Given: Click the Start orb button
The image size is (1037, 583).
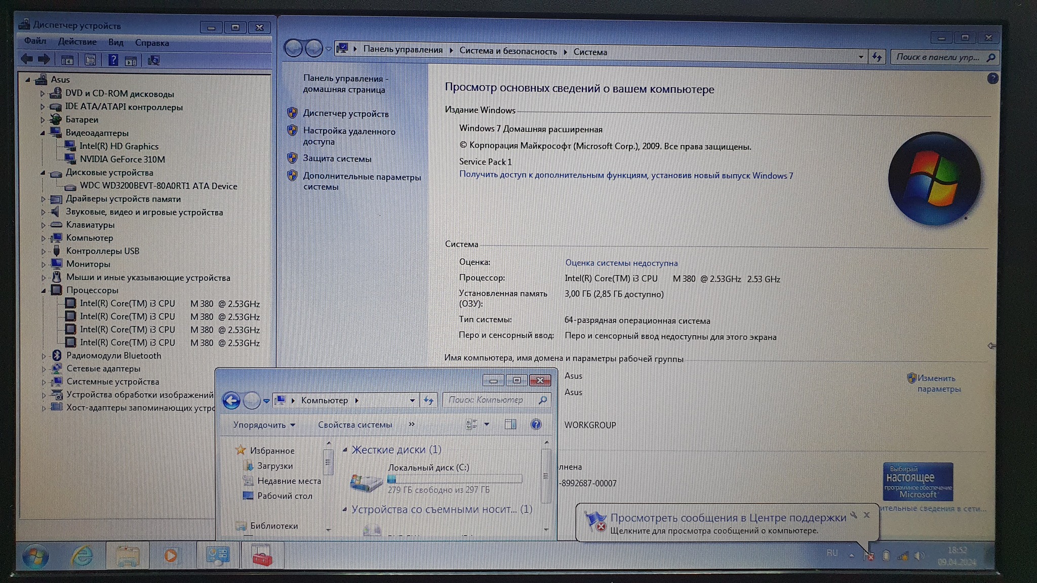Looking at the screenshot, I should tap(35, 556).
